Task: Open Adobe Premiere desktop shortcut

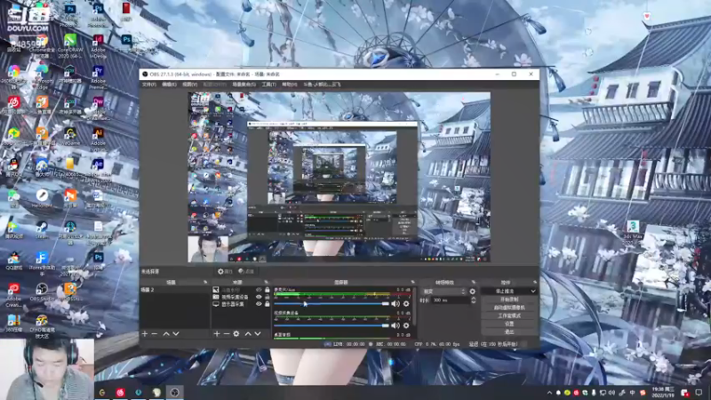Action: 98,76
